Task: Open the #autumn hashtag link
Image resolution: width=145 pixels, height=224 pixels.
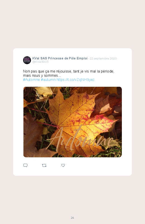Action: [48, 80]
